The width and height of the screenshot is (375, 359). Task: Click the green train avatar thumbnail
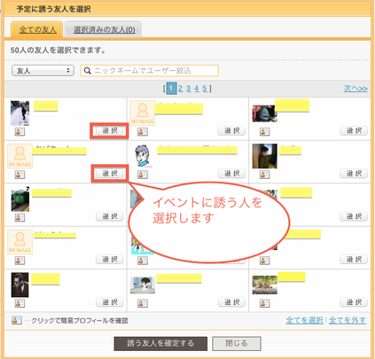pyautogui.click(x=20, y=199)
